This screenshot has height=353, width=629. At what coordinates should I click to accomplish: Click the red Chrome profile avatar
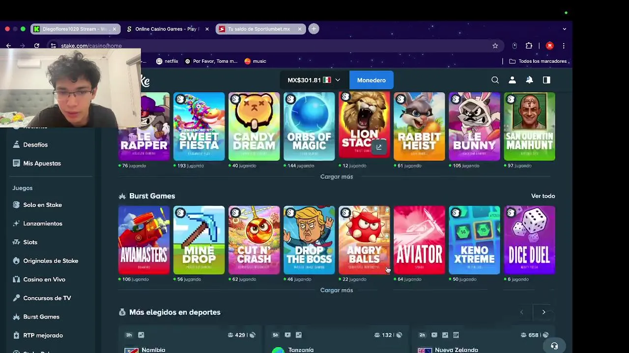pyautogui.click(x=549, y=46)
